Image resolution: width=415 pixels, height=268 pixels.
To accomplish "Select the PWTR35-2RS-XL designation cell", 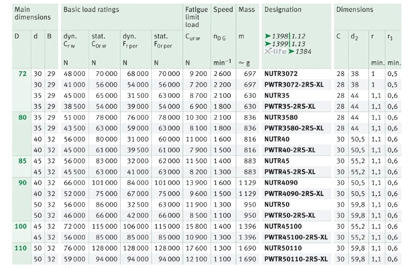I will [x=290, y=106].
